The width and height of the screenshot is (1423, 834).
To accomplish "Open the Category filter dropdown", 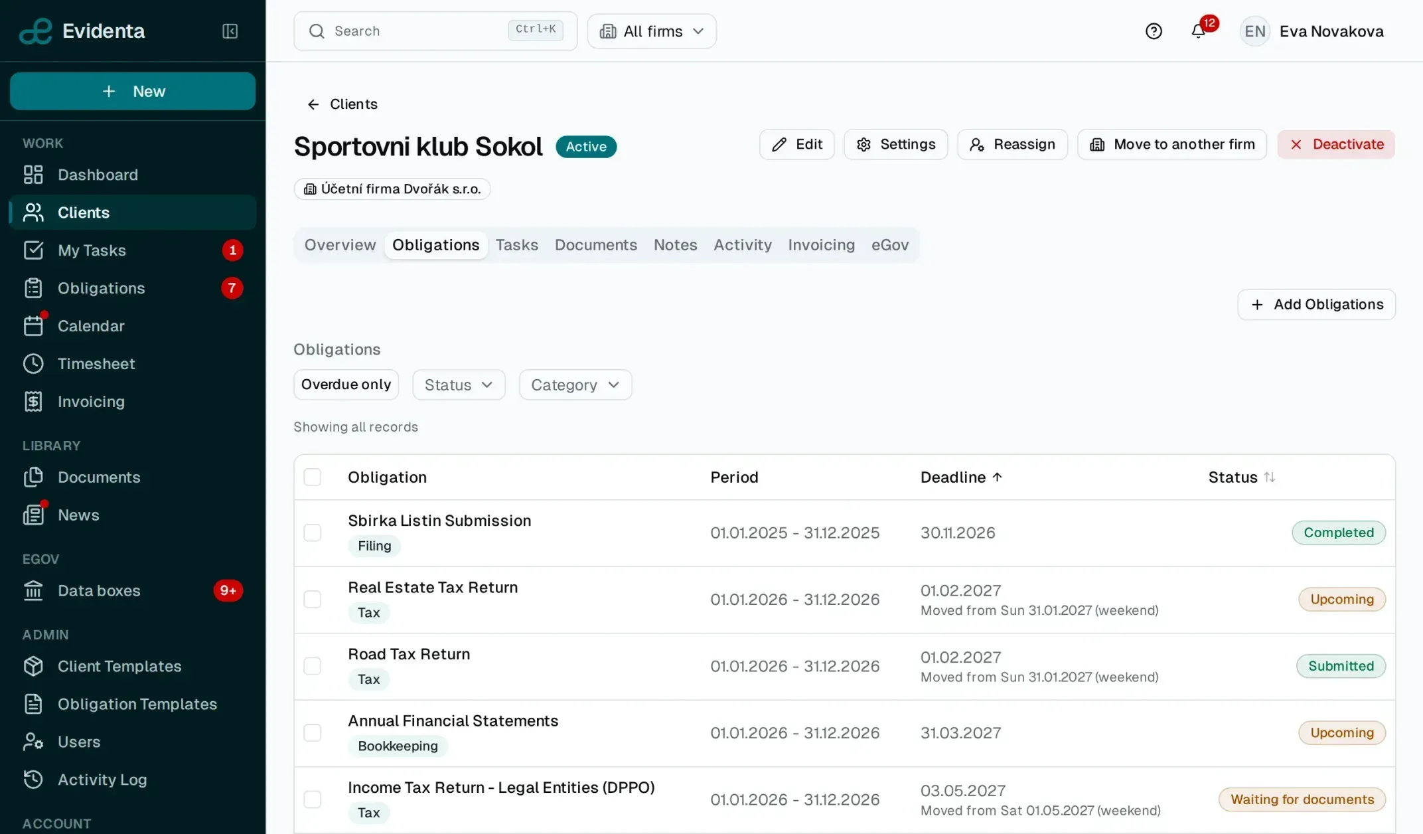I will pos(575,385).
